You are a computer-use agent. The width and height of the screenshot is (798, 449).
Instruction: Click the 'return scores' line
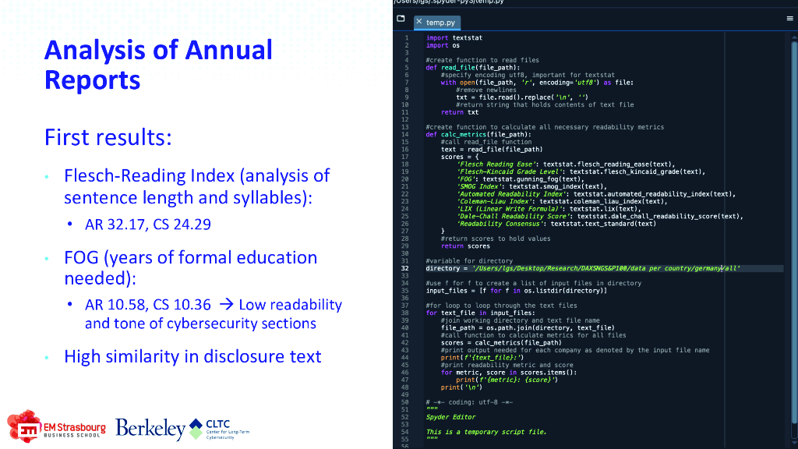click(x=465, y=246)
